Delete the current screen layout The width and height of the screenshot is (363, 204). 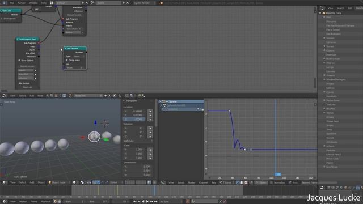tap(87, 3)
